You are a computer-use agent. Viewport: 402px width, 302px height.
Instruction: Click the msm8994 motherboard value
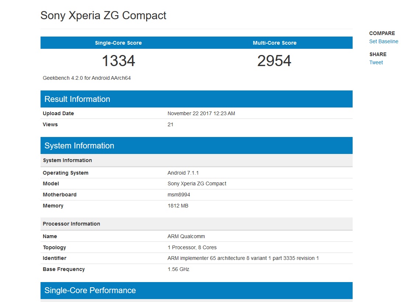point(179,195)
